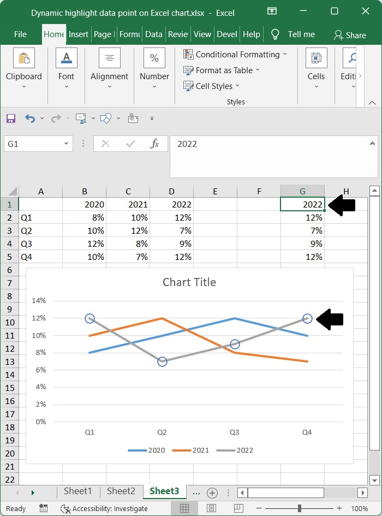Click the horizontal scrollbar thumb
The width and height of the screenshot is (382, 516).
286,493
